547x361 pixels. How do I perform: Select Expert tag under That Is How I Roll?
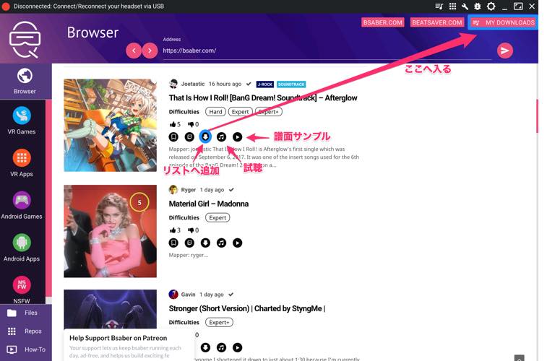[x=241, y=112]
